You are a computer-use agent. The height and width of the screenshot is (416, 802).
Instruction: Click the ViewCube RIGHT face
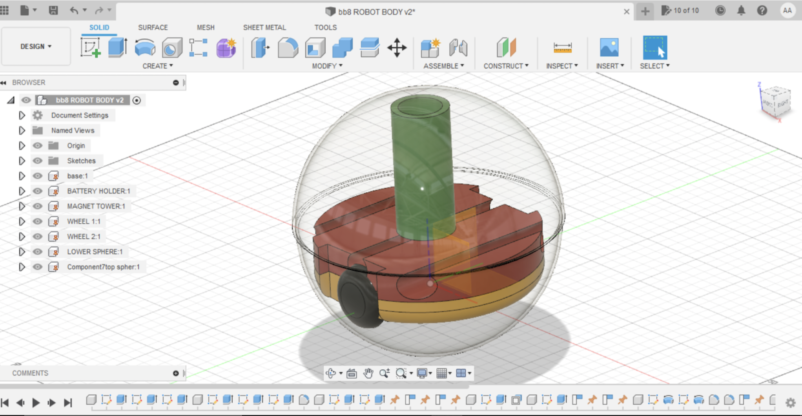coord(782,104)
